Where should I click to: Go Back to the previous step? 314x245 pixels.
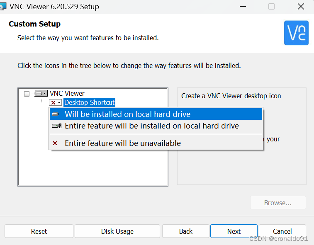186,231
